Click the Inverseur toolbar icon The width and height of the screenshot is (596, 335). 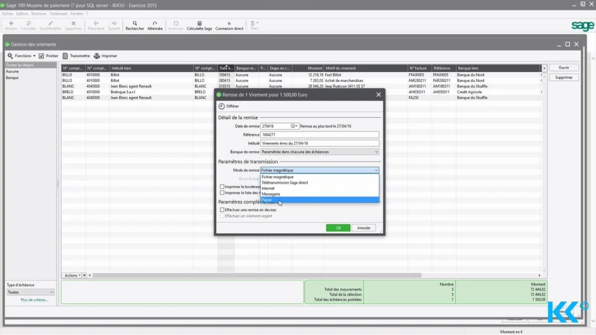pos(176,25)
